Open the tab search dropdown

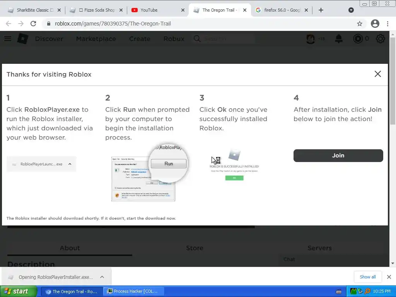coord(351,10)
